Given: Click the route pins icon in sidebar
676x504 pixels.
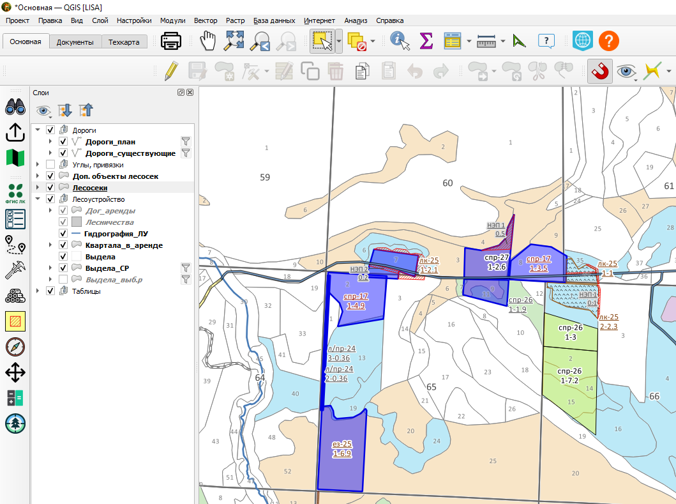Looking at the screenshot, I should (15, 245).
